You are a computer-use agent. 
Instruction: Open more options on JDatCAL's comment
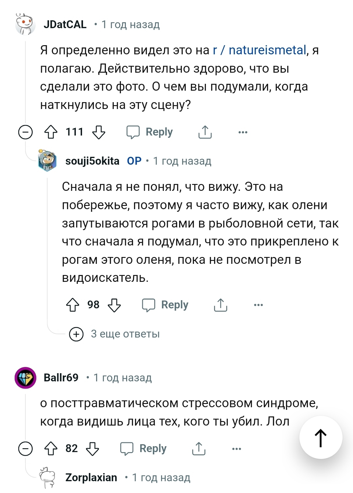click(243, 132)
